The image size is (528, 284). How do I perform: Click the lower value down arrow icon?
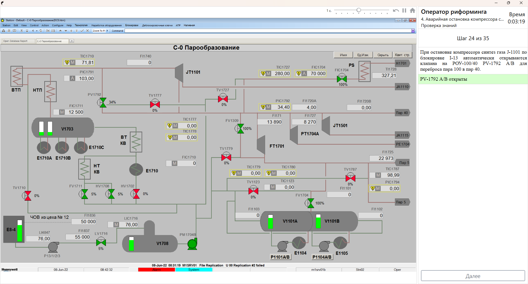coord(66,31)
